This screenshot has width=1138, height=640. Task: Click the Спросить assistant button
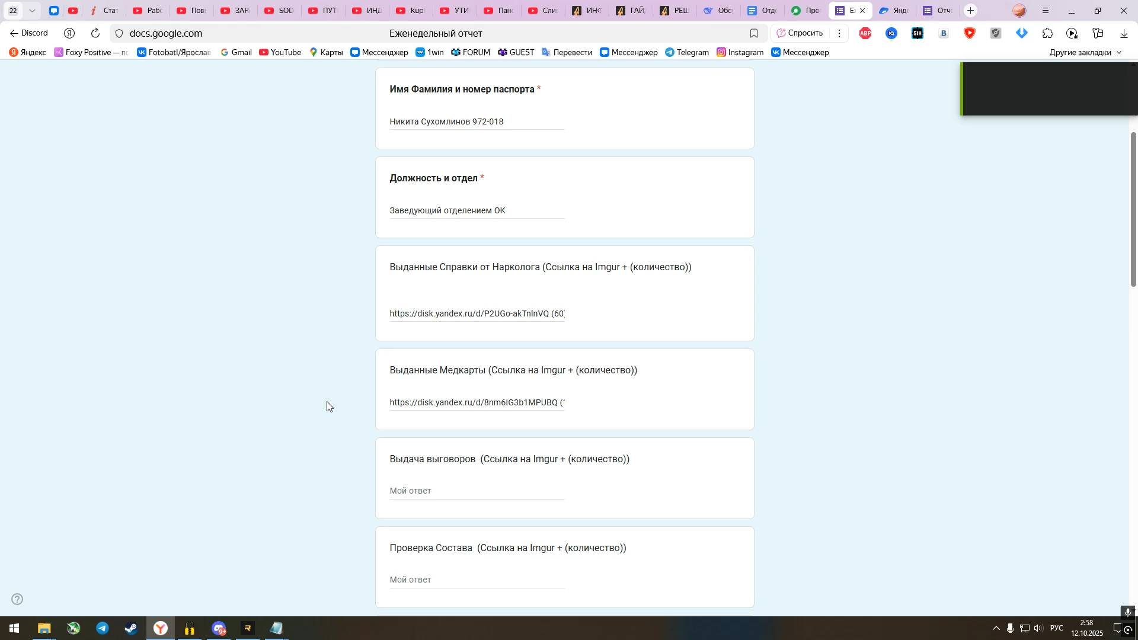(800, 34)
